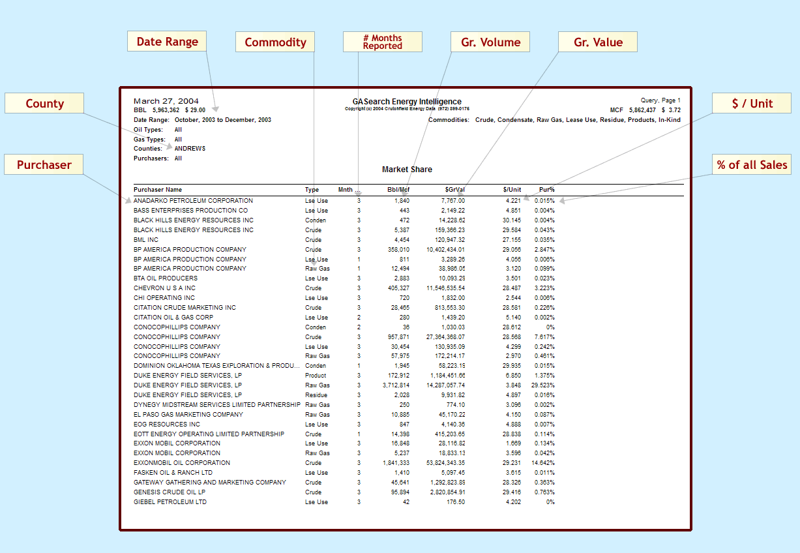Click the ANDREWS county value

[x=190, y=149]
